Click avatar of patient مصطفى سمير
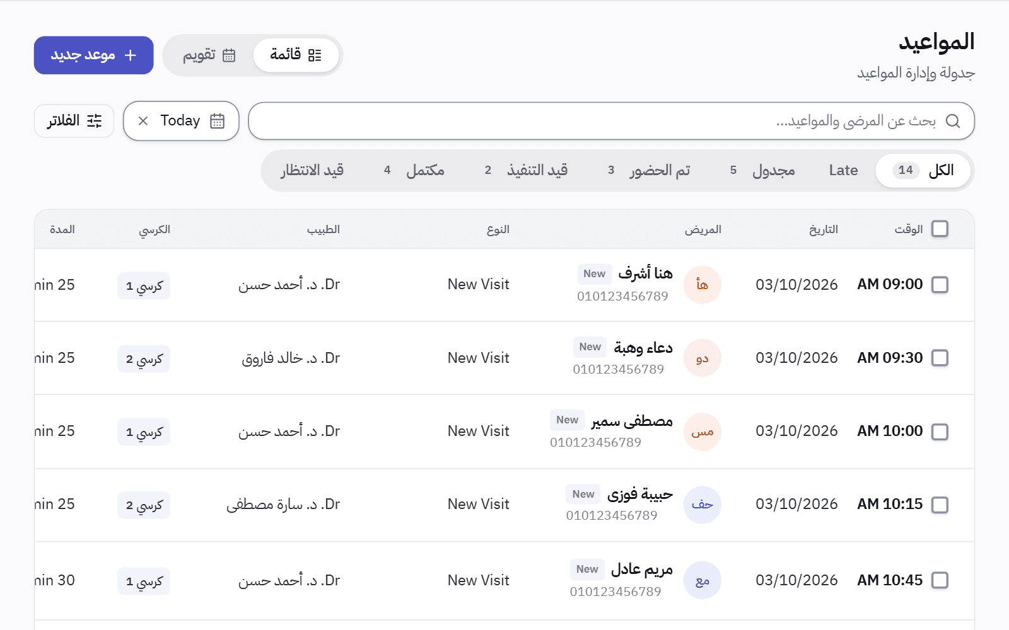This screenshot has width=1009, height=630. (x=703, y=432)
